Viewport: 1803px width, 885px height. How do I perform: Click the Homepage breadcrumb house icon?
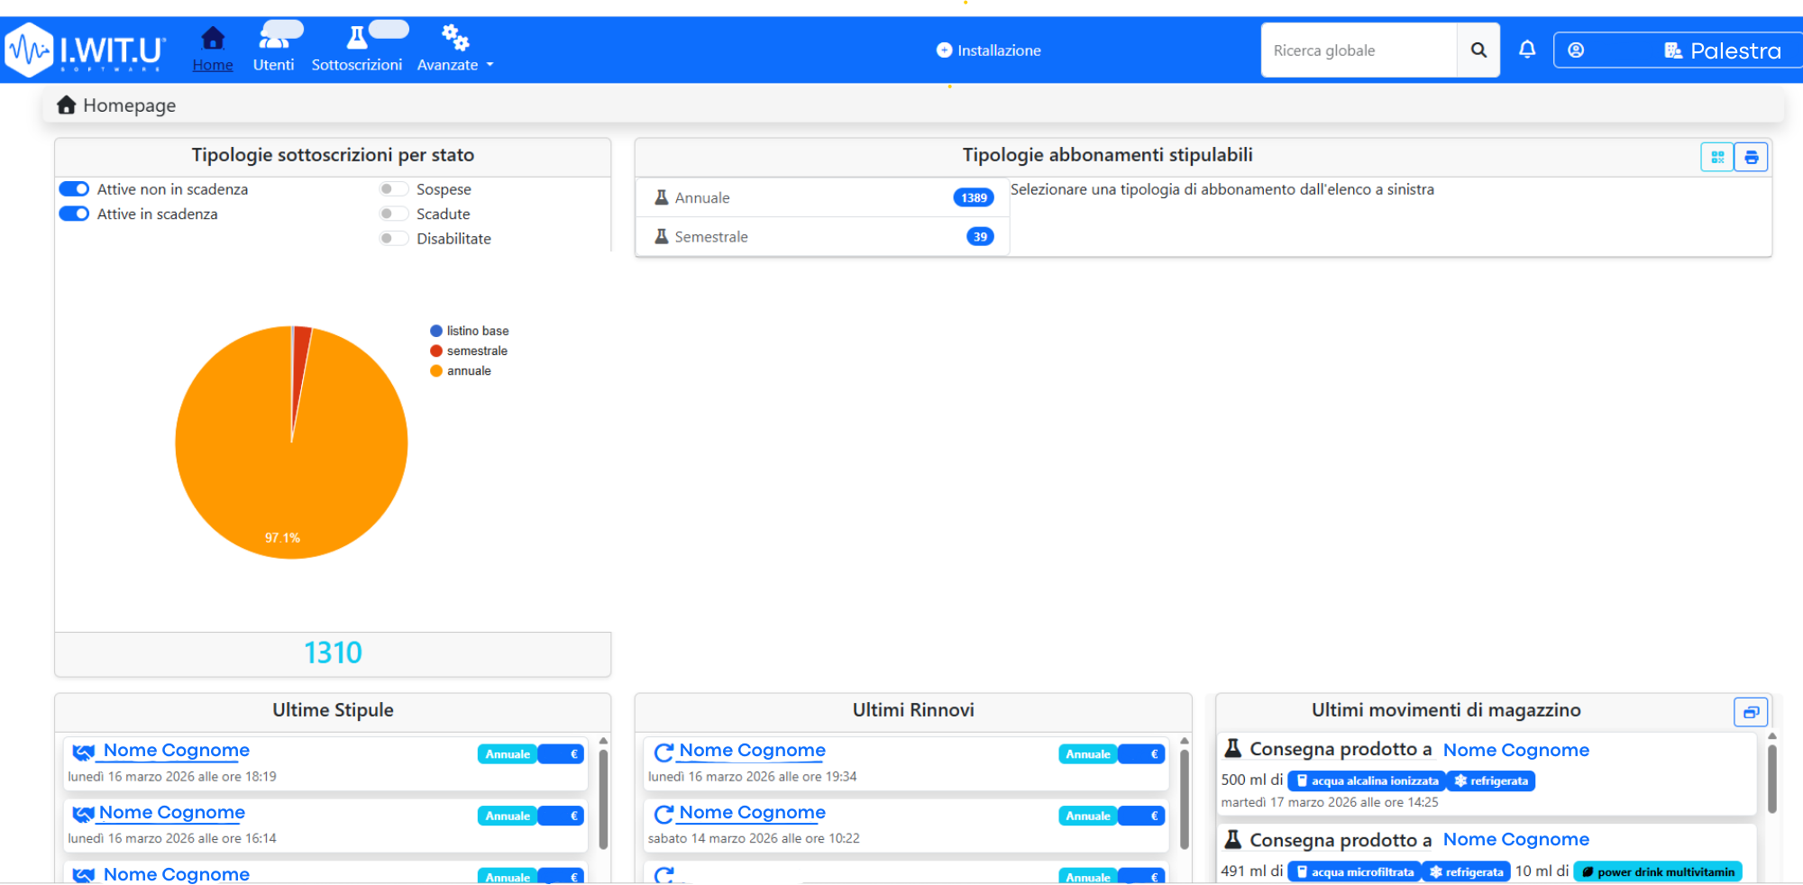point(66,105)
